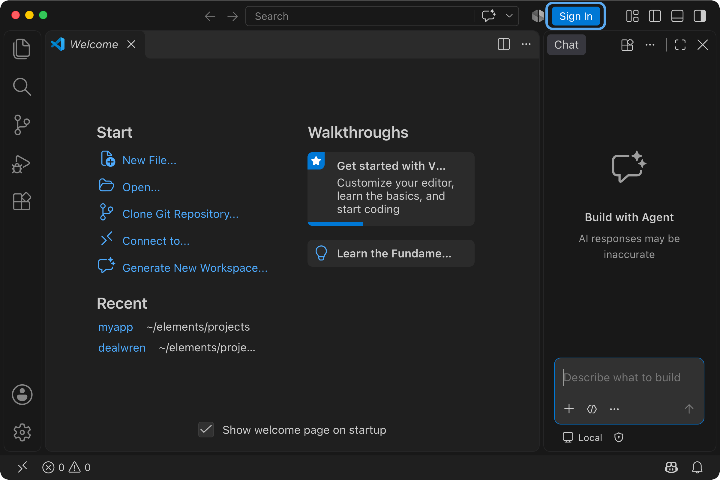Click the code tools icon in chat input

click(592, 409)
